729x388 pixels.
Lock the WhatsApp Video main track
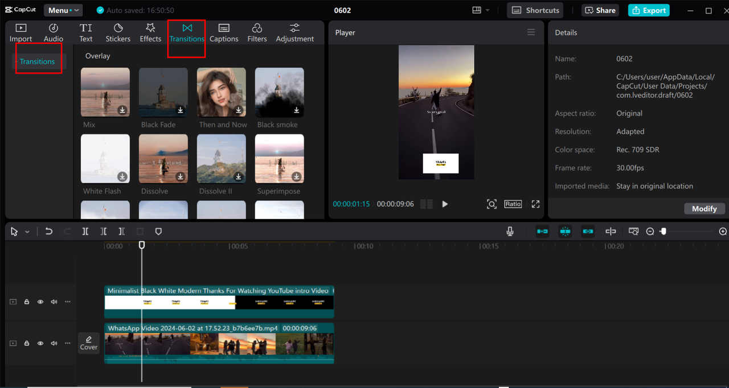[x=26, y=344]
